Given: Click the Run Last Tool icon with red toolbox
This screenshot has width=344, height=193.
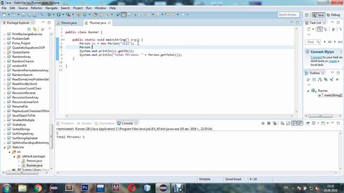Looking at the screenshot, I should [x=68, y=14].
